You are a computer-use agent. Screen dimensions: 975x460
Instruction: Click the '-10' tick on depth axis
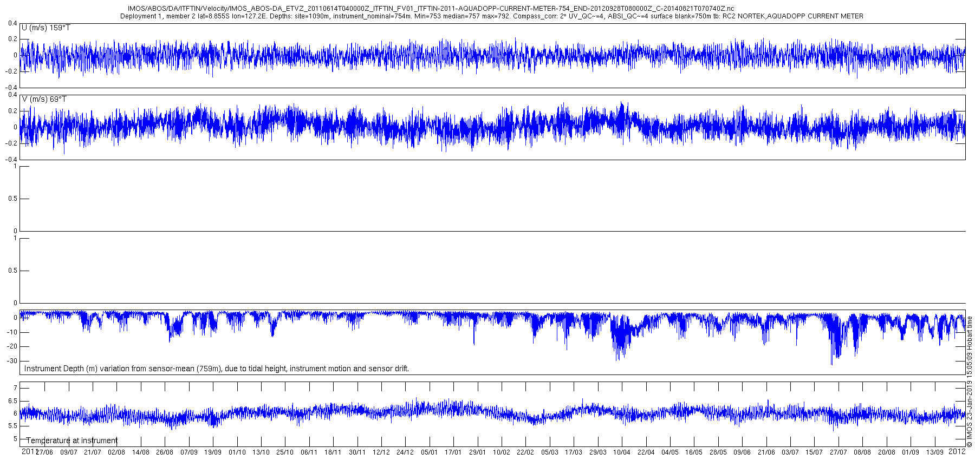click(x=12, y=332)
